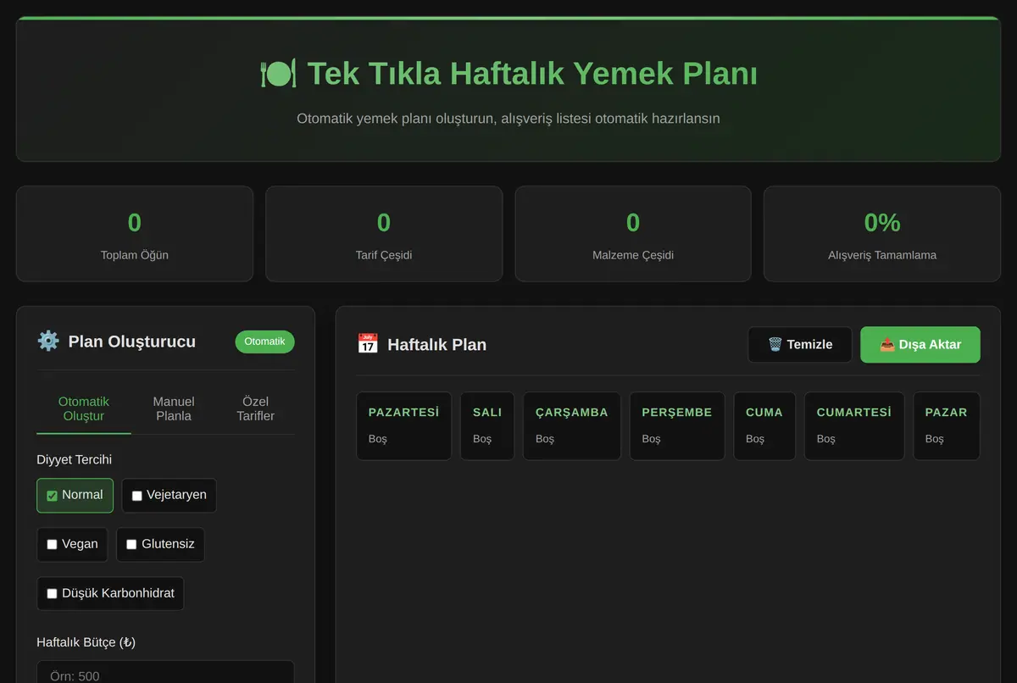
Task: Toggle the Glutensiz checkbox
Action: point(131,545)
